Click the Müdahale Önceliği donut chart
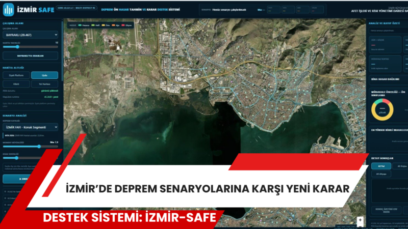The height and width of the screenshot is (229, 408). (382, 109)
